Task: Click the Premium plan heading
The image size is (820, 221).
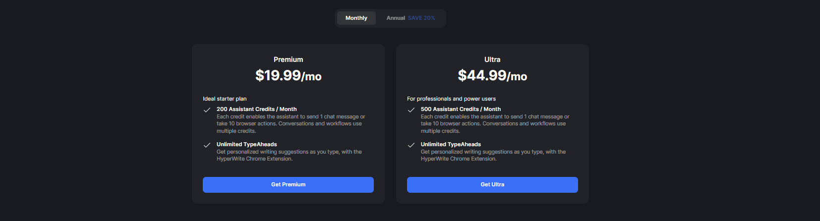Action: click(288, 59)
